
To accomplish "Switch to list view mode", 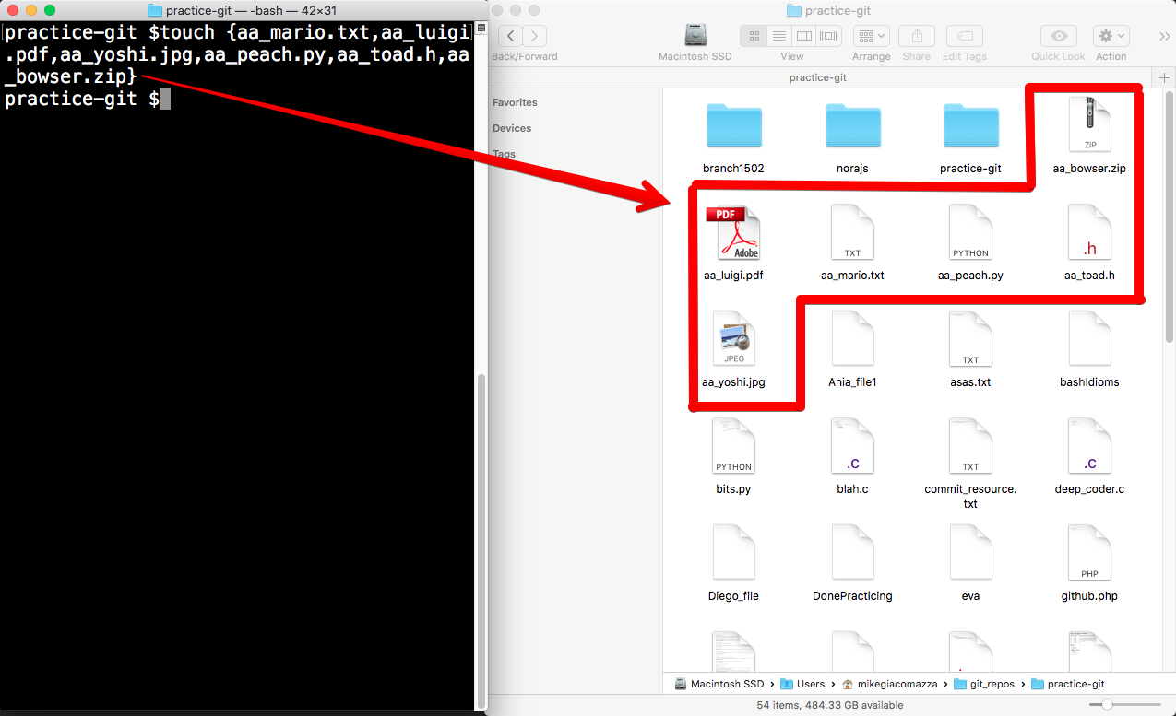I will [x=779, y=36].
